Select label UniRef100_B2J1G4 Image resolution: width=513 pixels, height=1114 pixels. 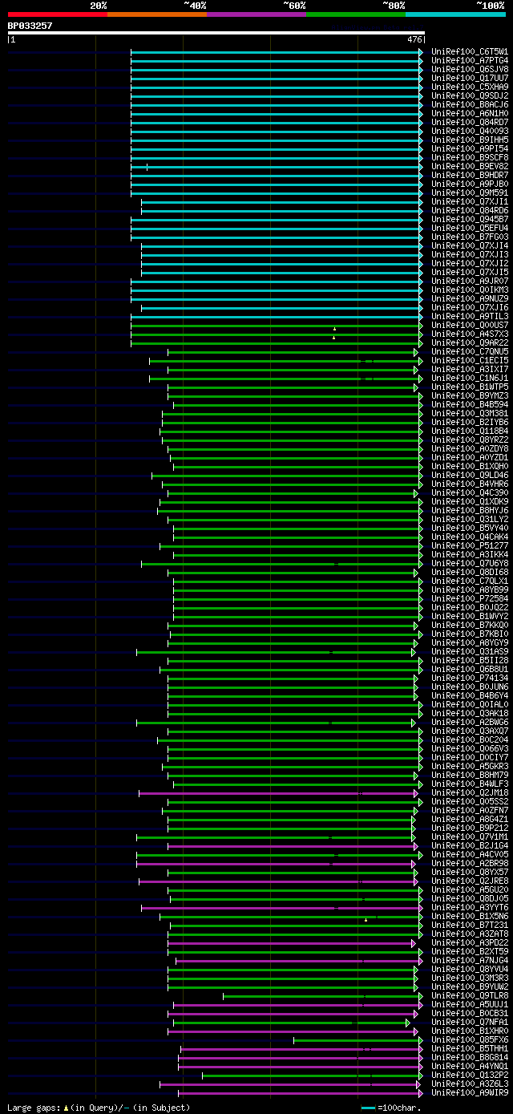tap(470, 845)
